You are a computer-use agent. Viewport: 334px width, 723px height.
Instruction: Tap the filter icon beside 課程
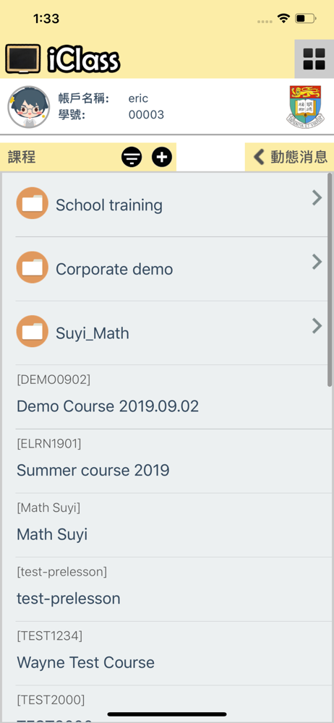[x=132, y=157]
